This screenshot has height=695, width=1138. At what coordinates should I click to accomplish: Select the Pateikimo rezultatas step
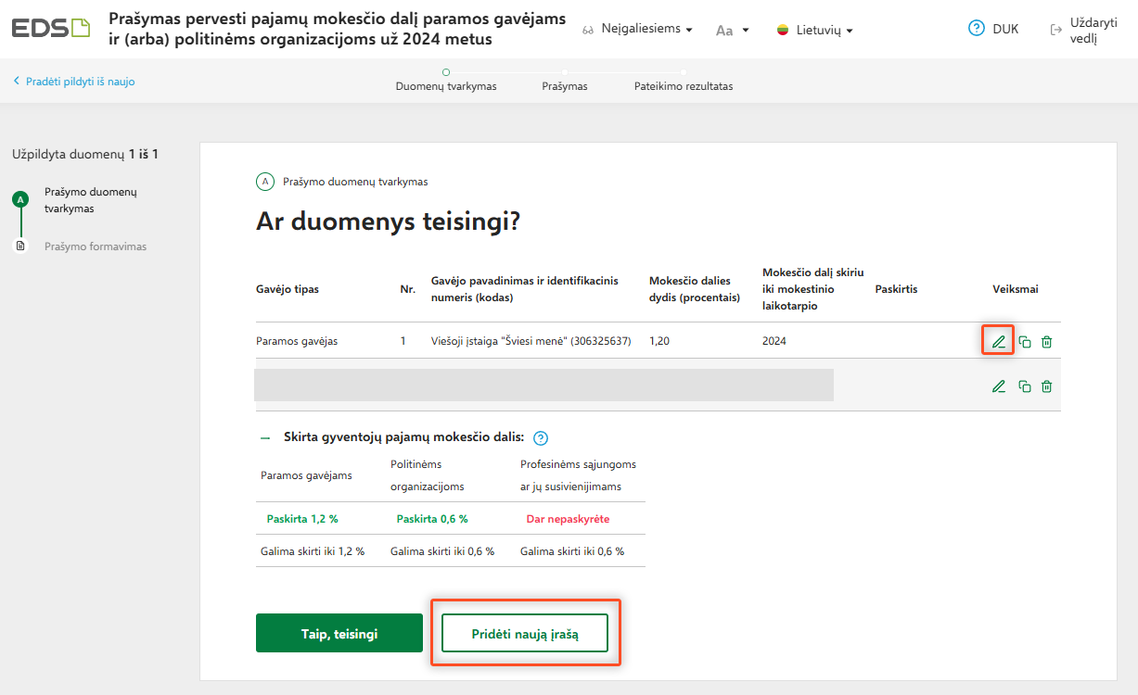[x=684, y=86]
